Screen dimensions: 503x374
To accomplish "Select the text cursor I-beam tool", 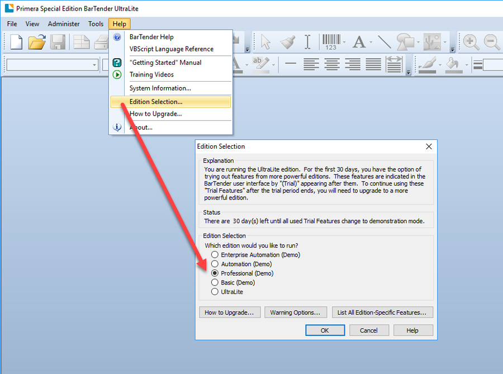I will pos(307,42).
